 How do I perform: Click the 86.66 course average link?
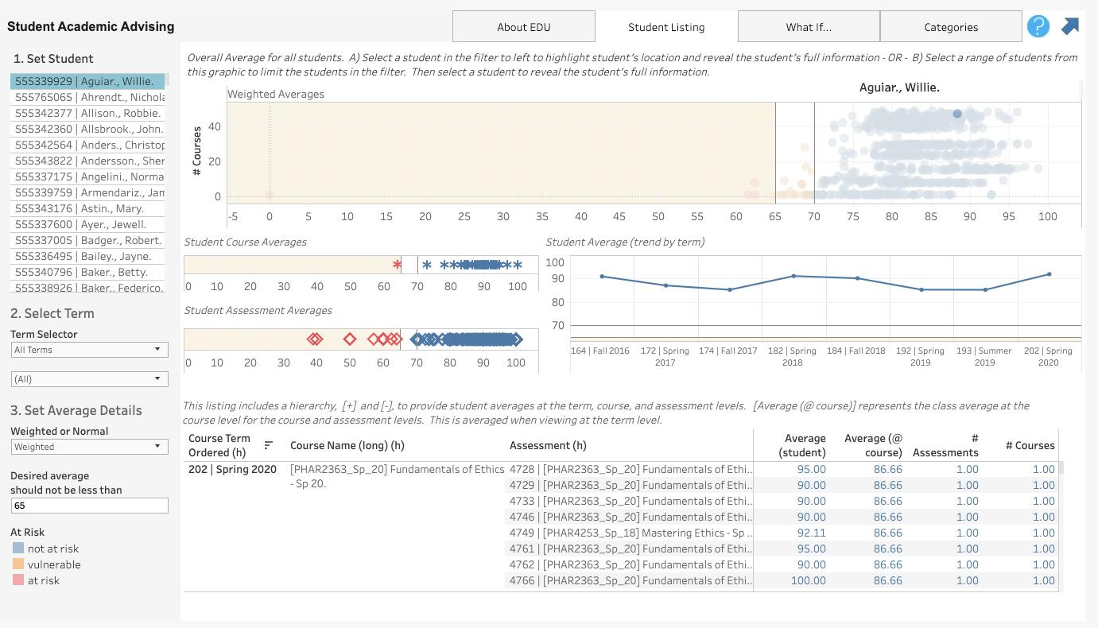[x=887, y=469]
